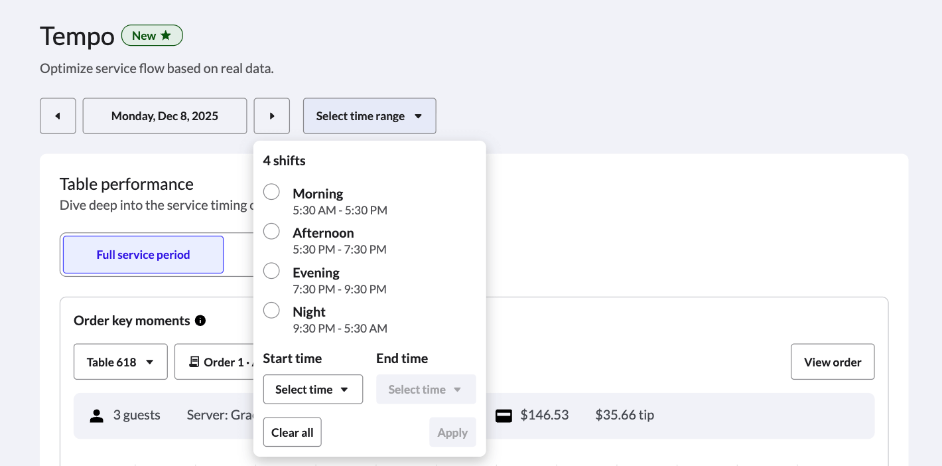Pick the Night shift radio button
This screenshot has width=942, height=466.
tap(271, 311)
